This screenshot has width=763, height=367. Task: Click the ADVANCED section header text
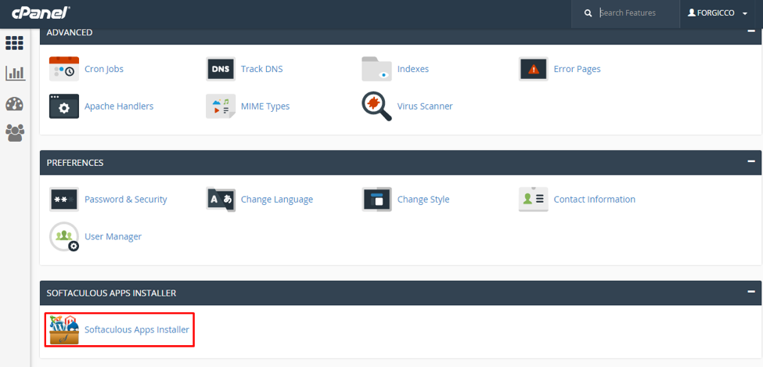point(70,33)
